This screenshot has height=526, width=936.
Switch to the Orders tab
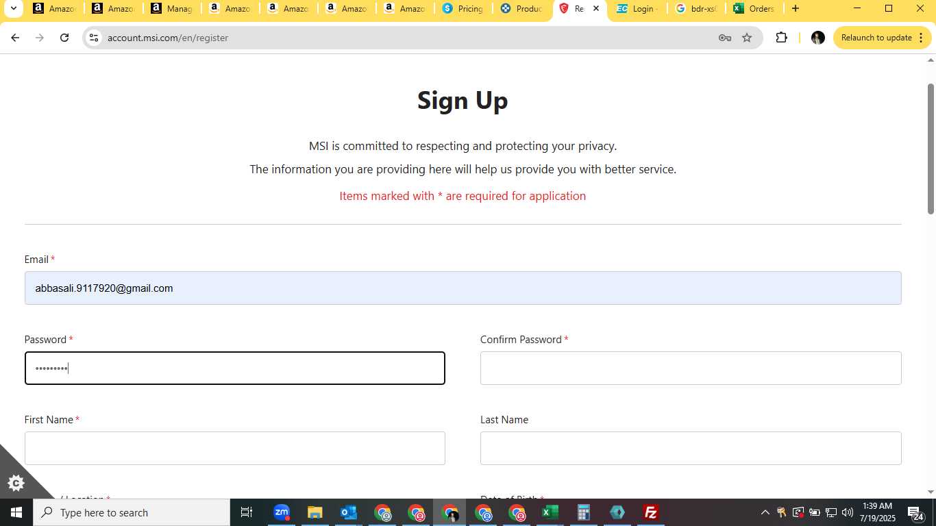754,9
